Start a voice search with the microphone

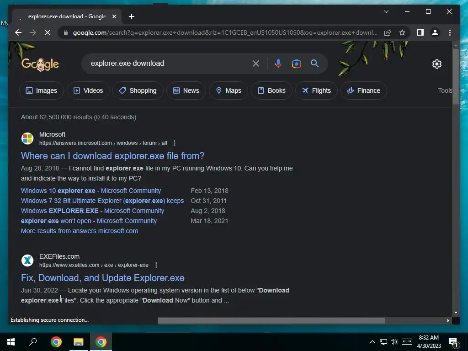click(x=278, y=63)
